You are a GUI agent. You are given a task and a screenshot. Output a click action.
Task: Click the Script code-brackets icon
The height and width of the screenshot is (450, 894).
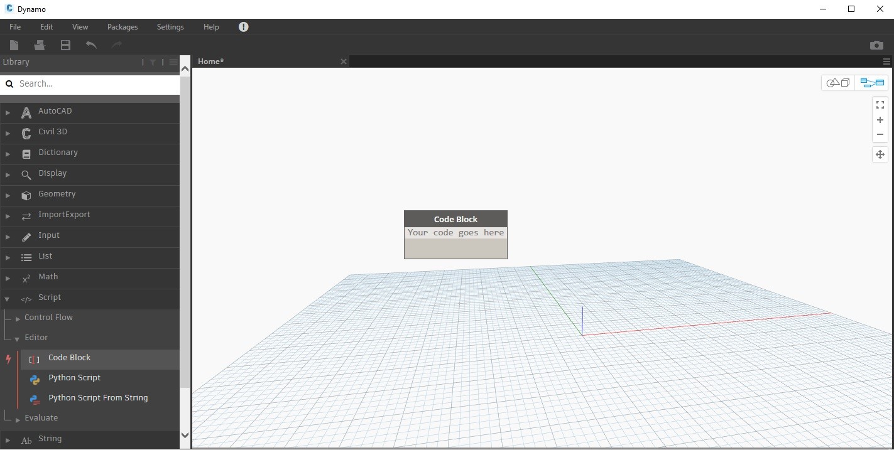tap(26, 299)
